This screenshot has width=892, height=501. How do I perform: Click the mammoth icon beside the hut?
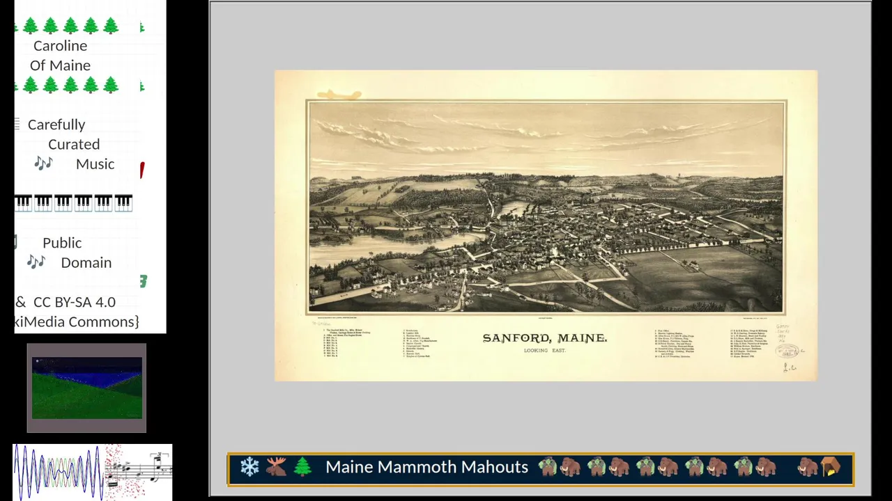[808, 467]
